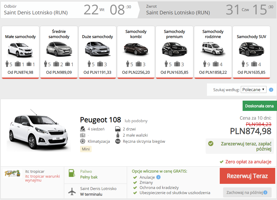Select the Duże samochody category card

click(x=97, y=52)
